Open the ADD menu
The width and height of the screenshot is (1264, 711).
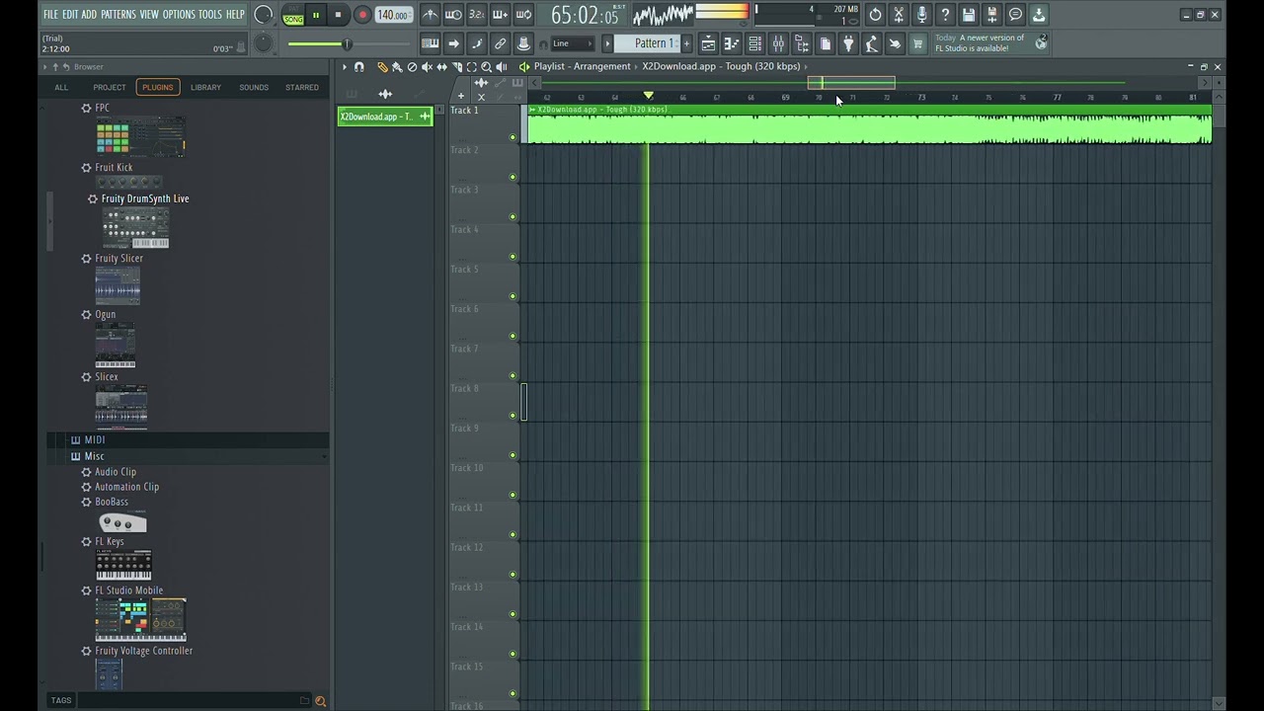[x=89, y=14]
